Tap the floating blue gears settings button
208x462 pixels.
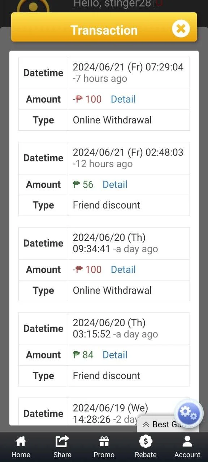(x=188, y=414)
